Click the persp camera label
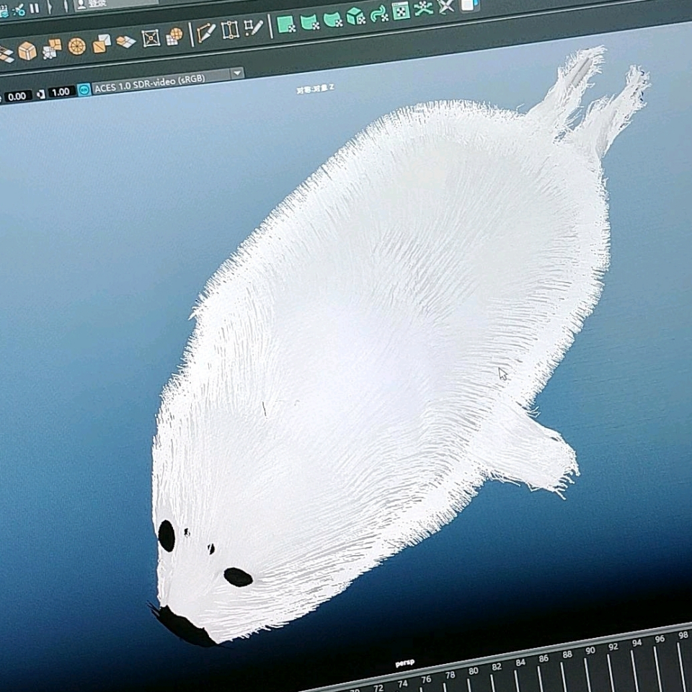Screen dimensions: 692x692 tap(405, 662)
